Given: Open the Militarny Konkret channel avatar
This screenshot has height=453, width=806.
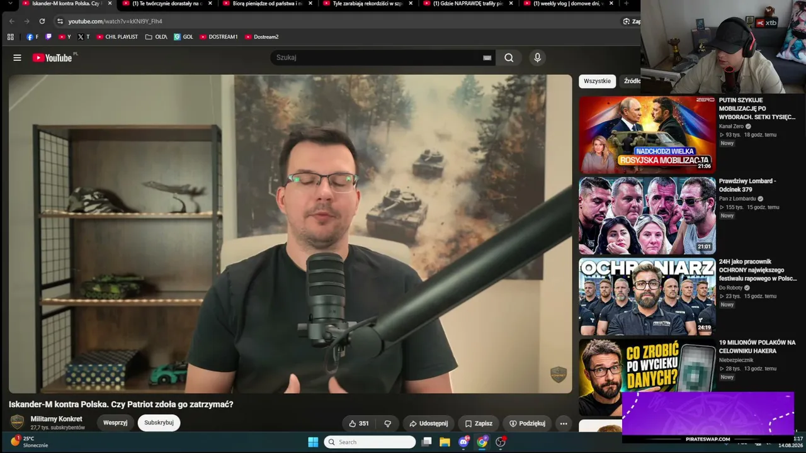Looking at the screenshot, I should (18, 422).
